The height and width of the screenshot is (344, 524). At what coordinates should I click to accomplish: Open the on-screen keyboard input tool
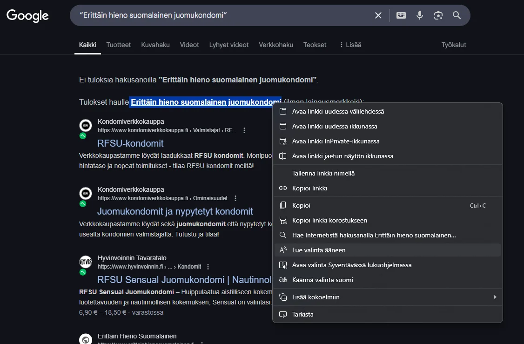[x=401, y=15]
